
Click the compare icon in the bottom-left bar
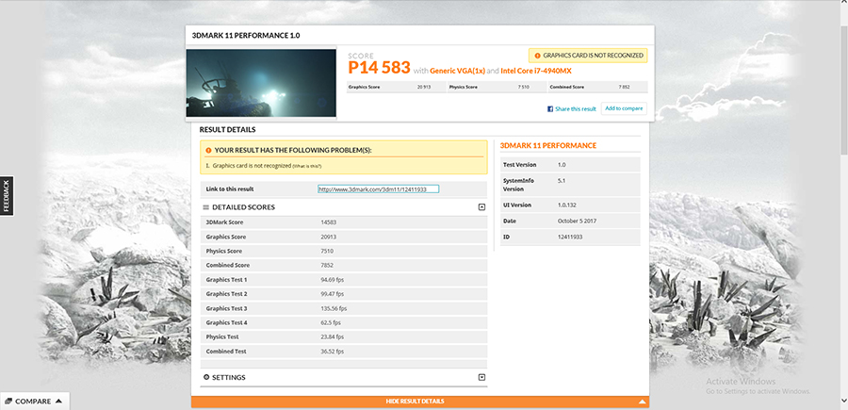[x=8, y=402]
